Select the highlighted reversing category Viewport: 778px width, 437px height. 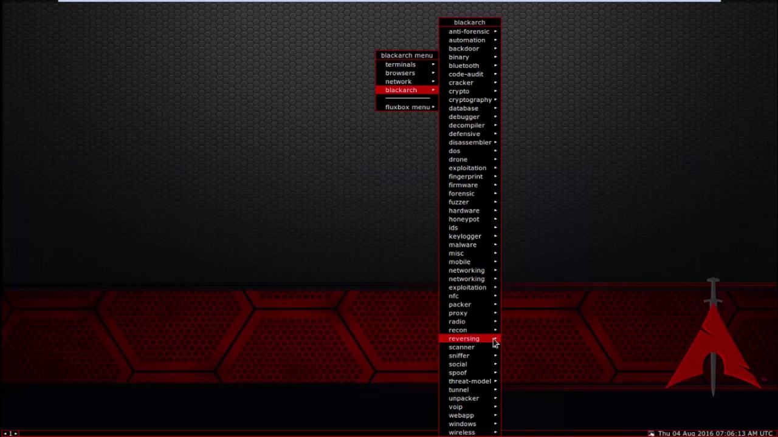click(x=470, y=339)
